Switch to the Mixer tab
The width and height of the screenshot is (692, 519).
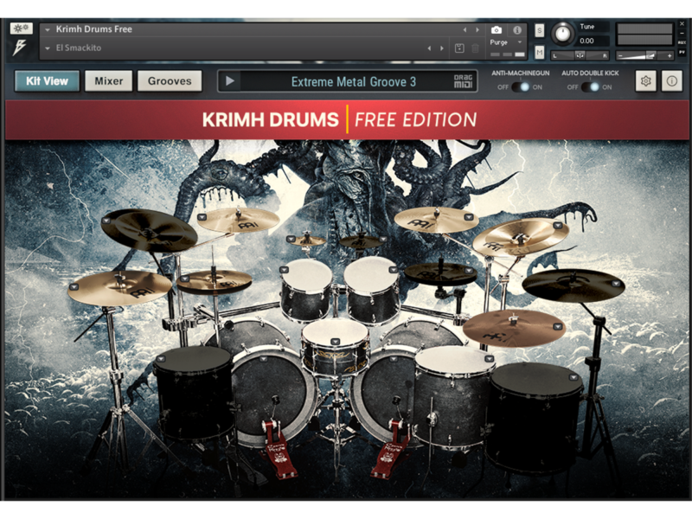tap(108, 81)
